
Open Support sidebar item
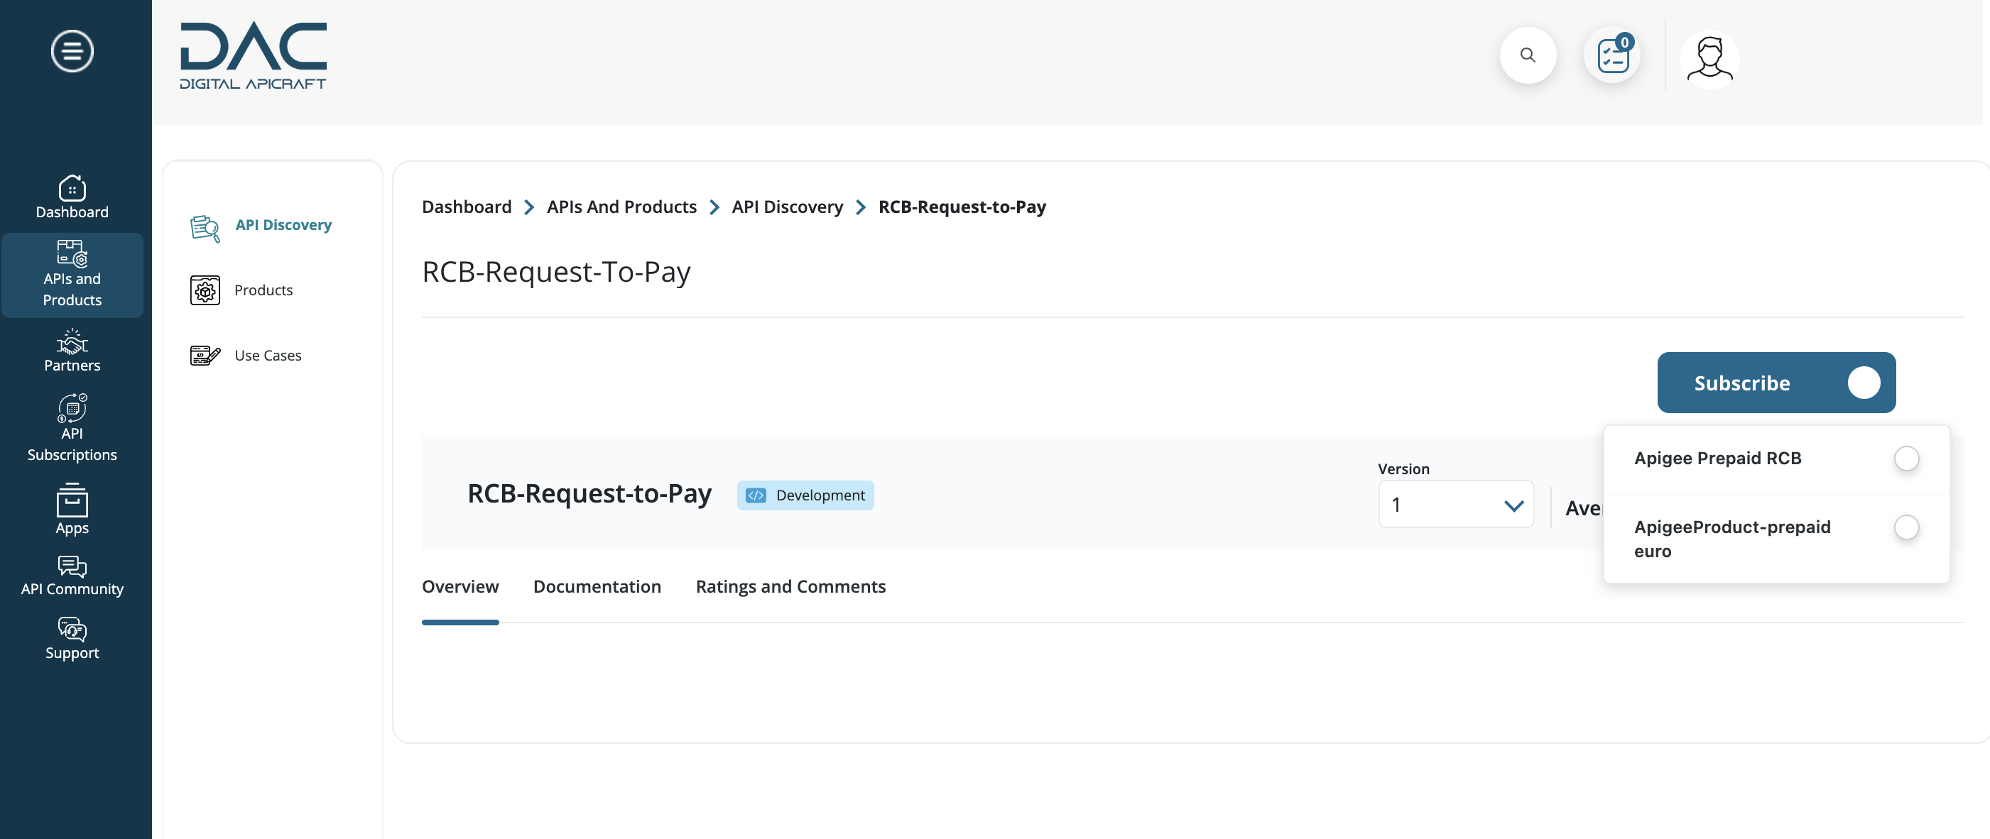click(72, 639)
